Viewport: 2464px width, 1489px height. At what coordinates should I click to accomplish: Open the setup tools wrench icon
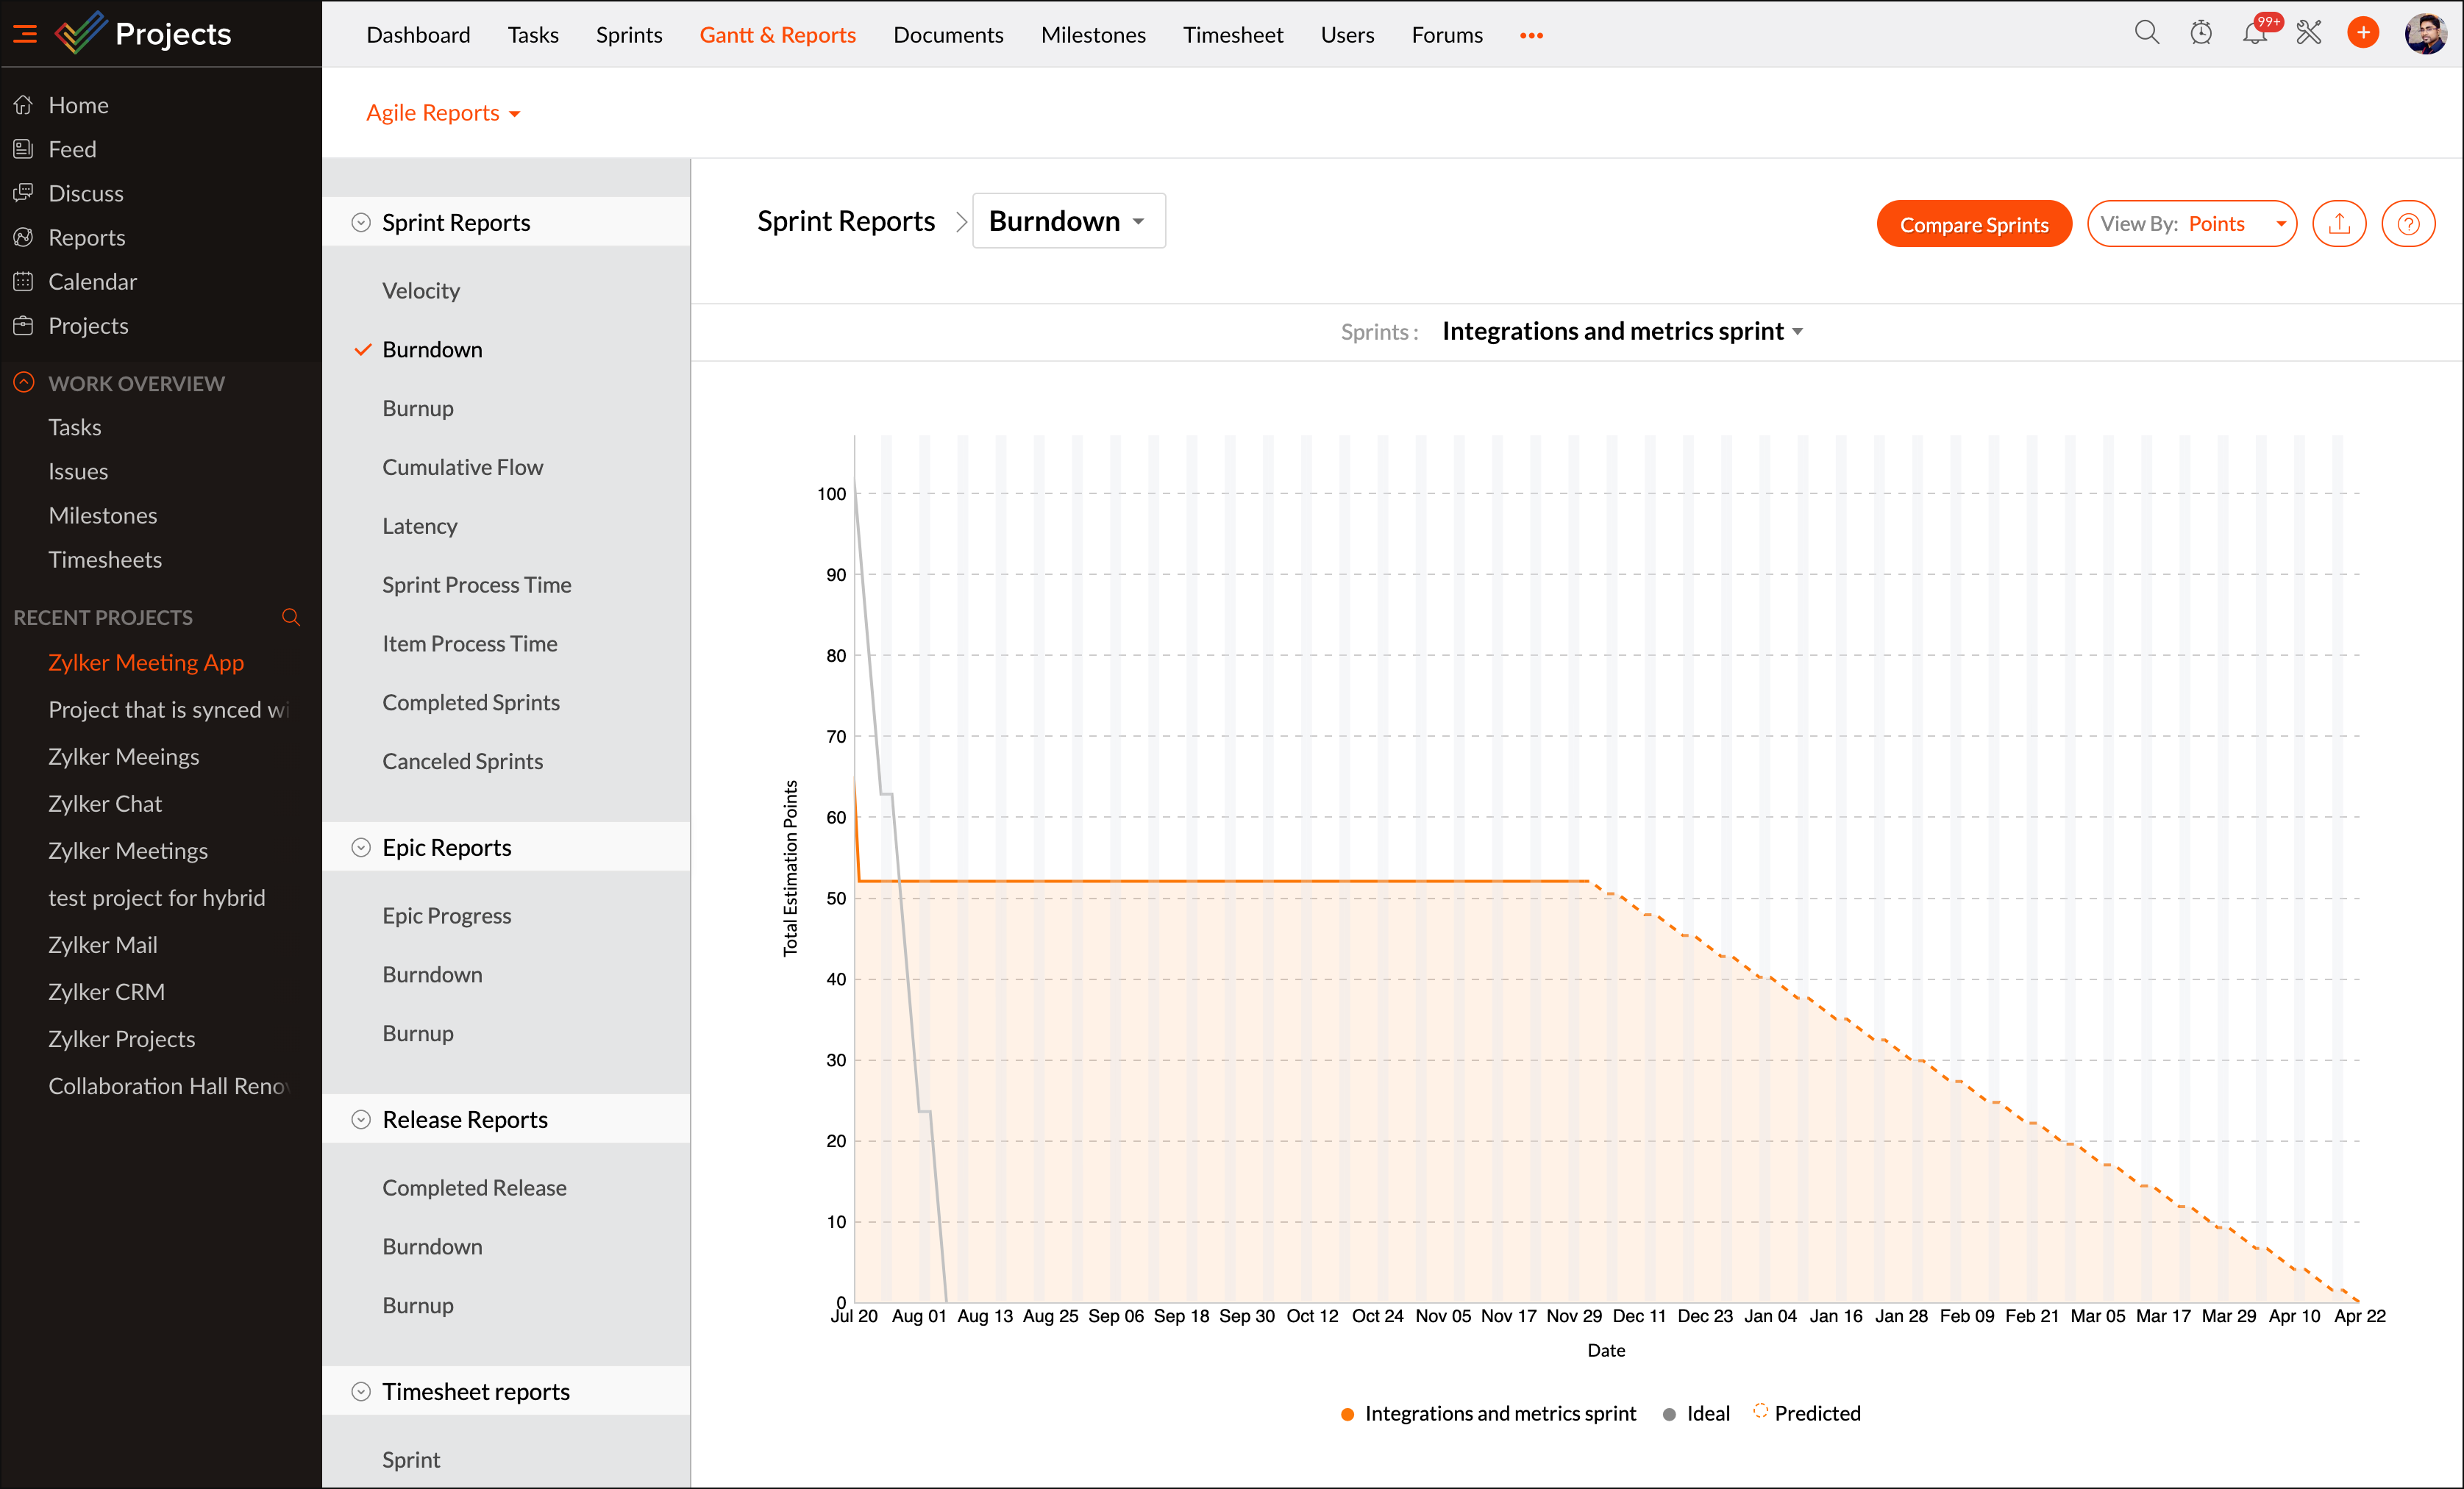tap(2308, 33)
